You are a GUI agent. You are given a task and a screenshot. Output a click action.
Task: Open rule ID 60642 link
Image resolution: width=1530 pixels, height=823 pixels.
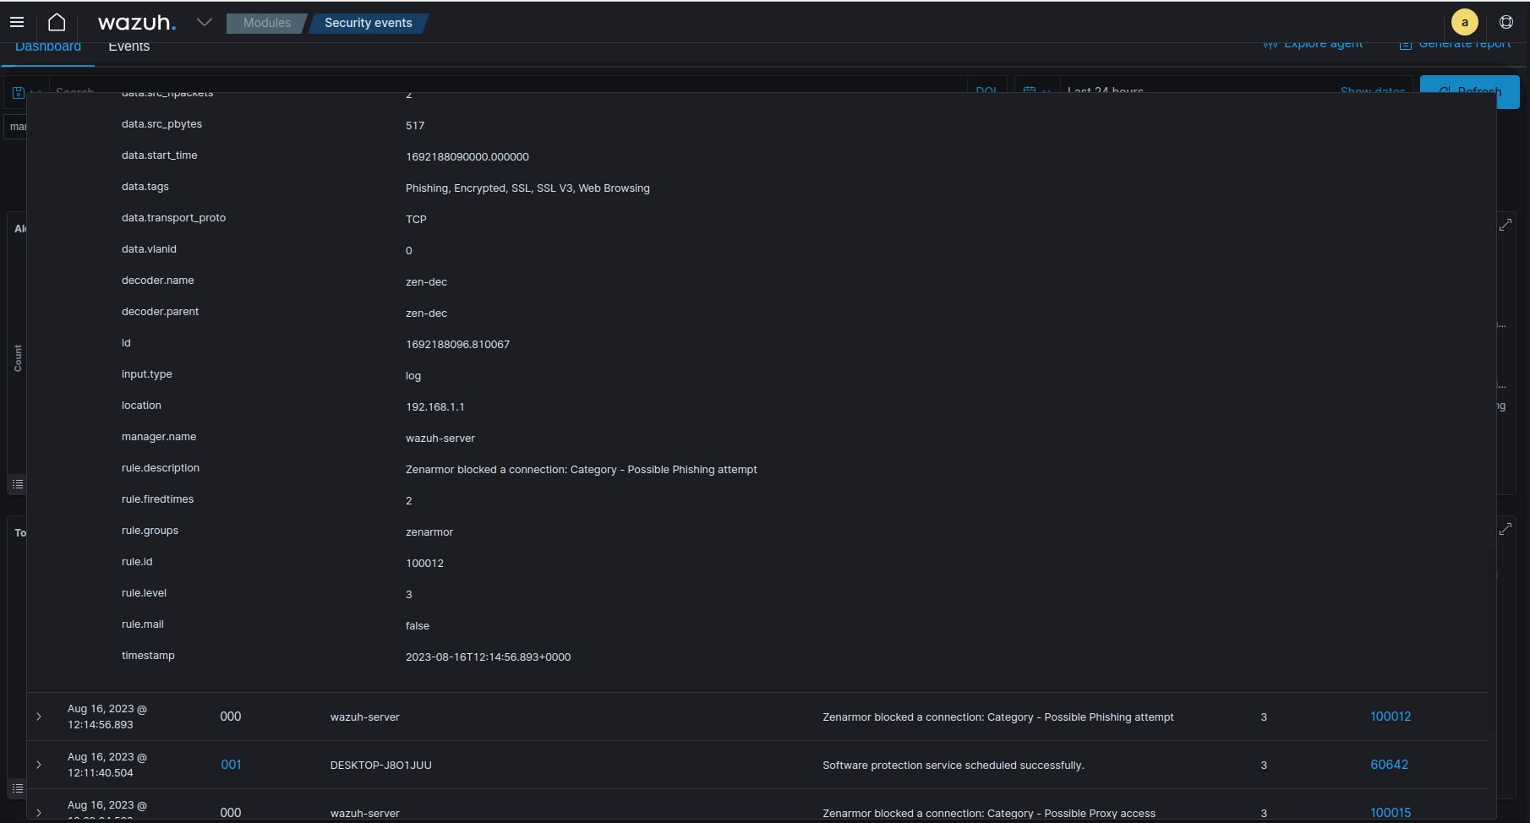[1389, 765]
